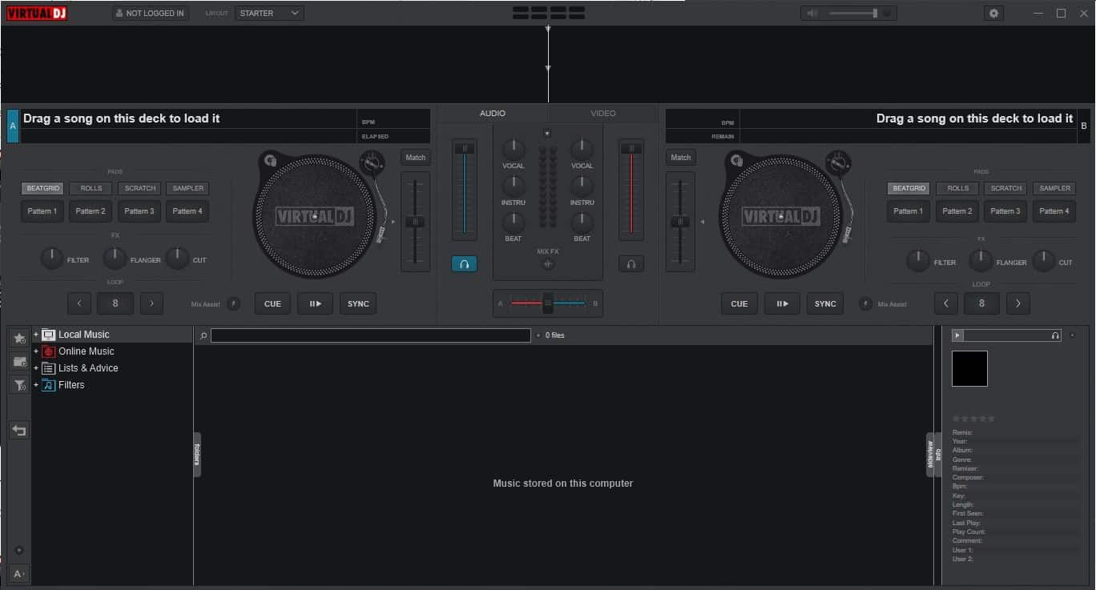Click the prelisten play icon in info panel
This screenshot has width=1096, height=590.
958,335
